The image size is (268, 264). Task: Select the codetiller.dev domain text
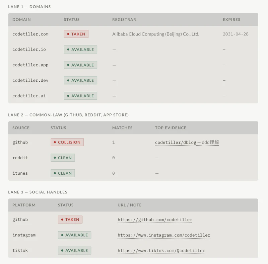[x=30, y=80]
